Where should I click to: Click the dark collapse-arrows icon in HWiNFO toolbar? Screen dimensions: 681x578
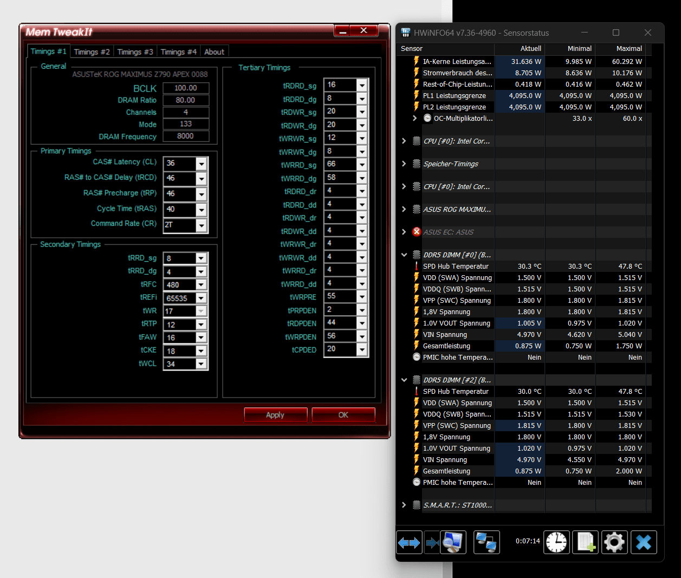coord(432,542)
